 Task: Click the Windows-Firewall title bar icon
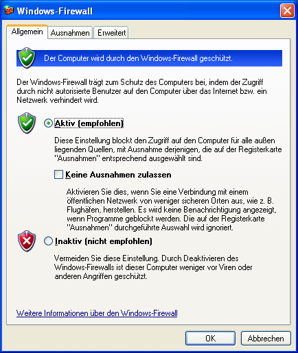pyautogui.click(x=9, y=10)
